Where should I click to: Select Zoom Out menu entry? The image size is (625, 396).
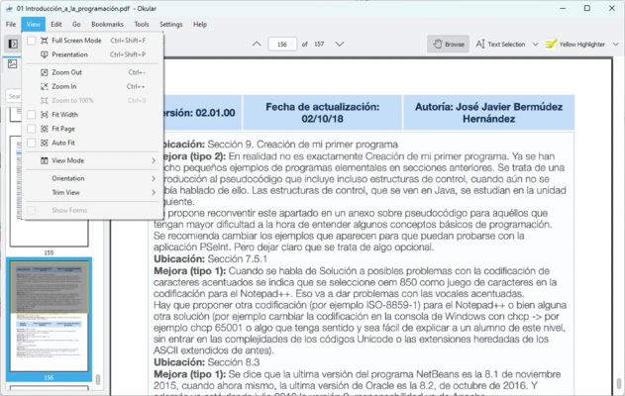click(92, 72)
